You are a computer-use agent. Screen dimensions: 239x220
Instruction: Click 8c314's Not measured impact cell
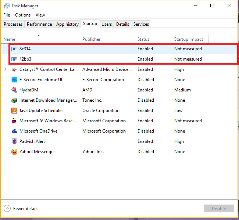pyautogui.click(x=188, y=49)
